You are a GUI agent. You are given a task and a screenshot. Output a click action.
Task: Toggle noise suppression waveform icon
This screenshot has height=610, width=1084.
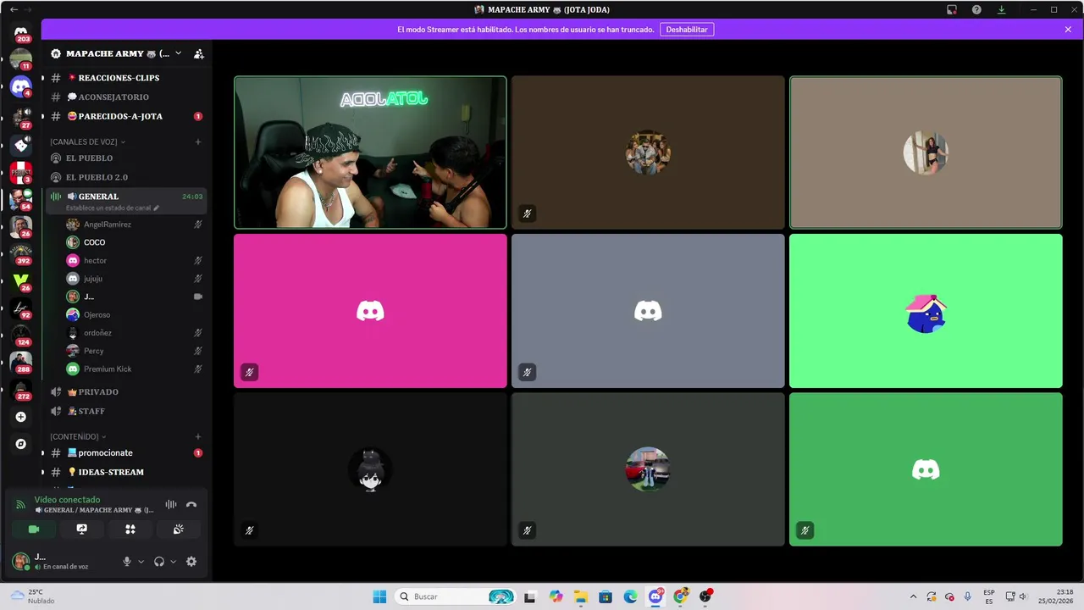[x=171, y=505]
